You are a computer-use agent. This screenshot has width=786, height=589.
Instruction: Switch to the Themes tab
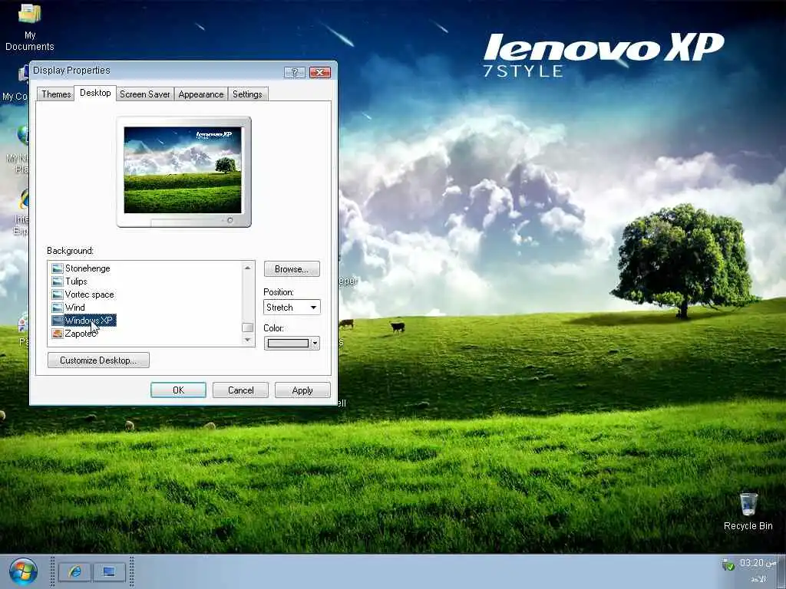click(x=56, y=94)
